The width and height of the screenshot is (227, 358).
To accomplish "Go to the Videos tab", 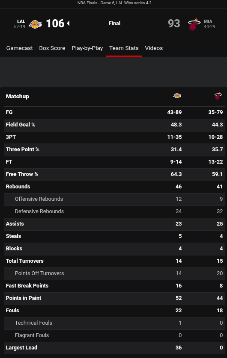I will (x=154, y=48).
